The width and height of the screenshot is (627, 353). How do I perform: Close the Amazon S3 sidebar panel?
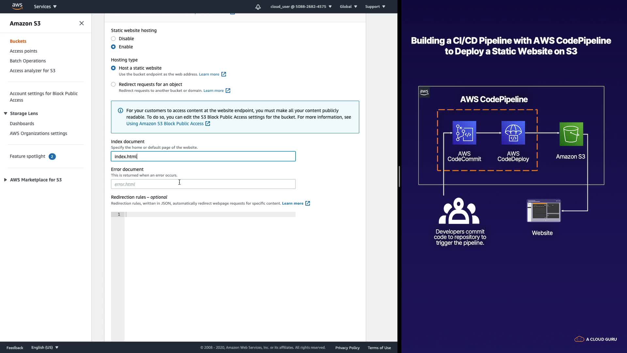point(82,23)
